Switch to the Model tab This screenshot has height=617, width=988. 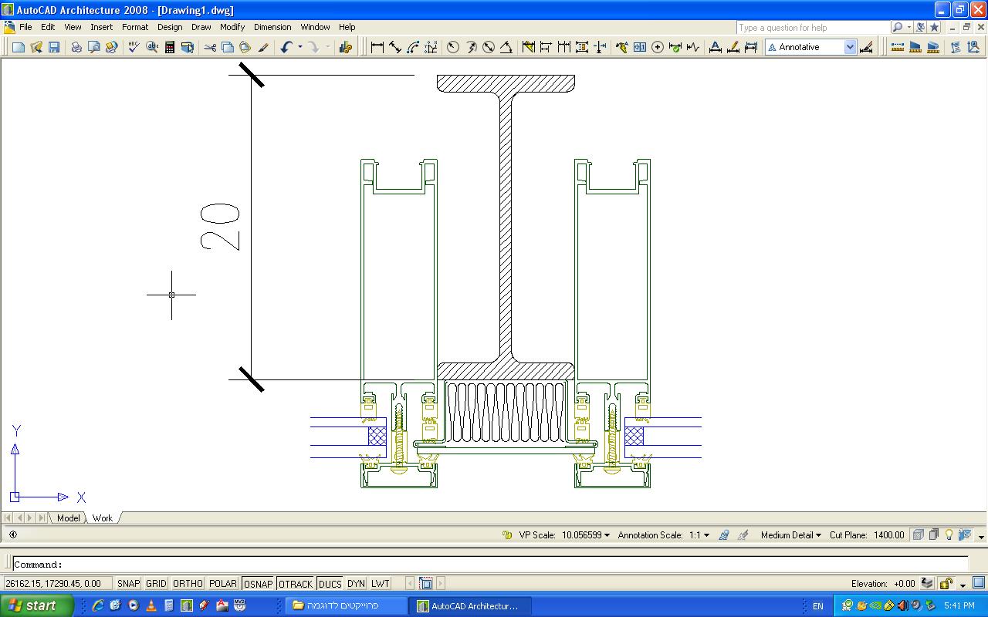click(69, 518)
